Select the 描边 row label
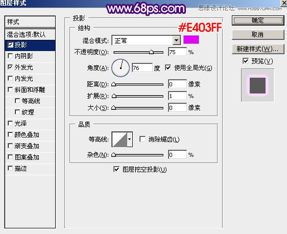The image size is (287, 234). (x=21, y=169)
